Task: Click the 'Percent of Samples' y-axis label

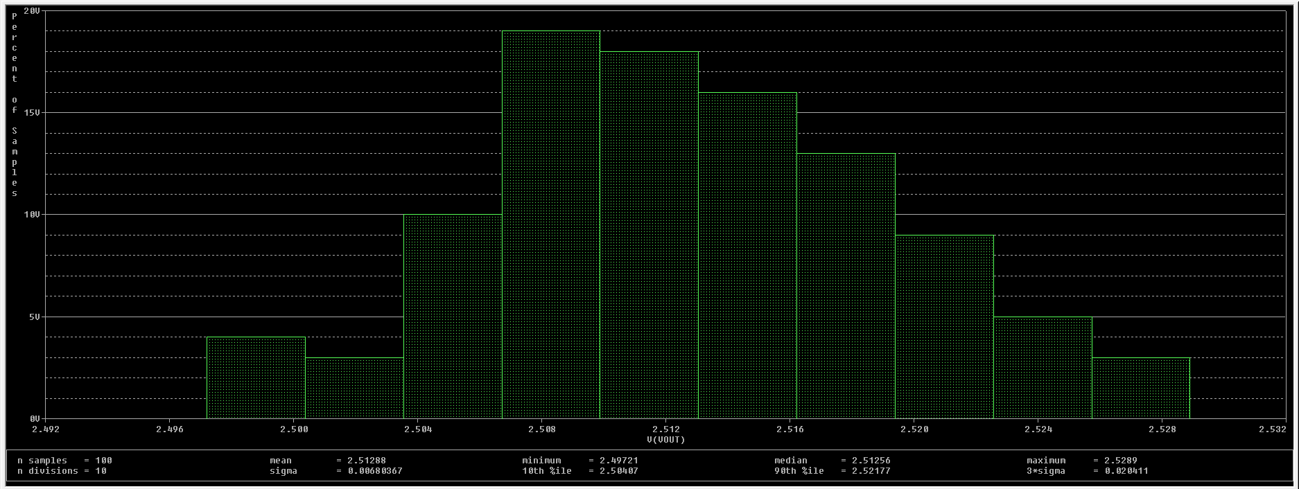Action: point(15,104)
